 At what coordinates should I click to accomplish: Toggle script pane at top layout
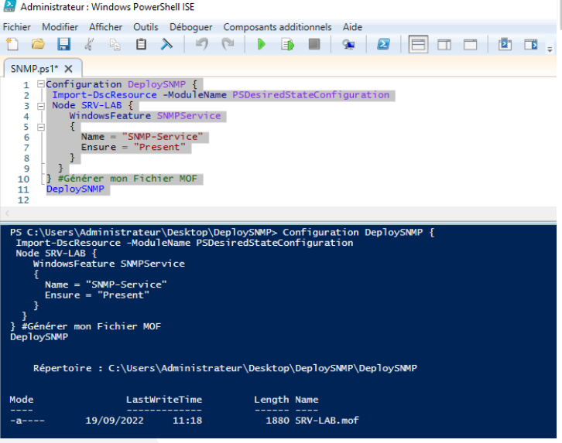tap(418, 45)
